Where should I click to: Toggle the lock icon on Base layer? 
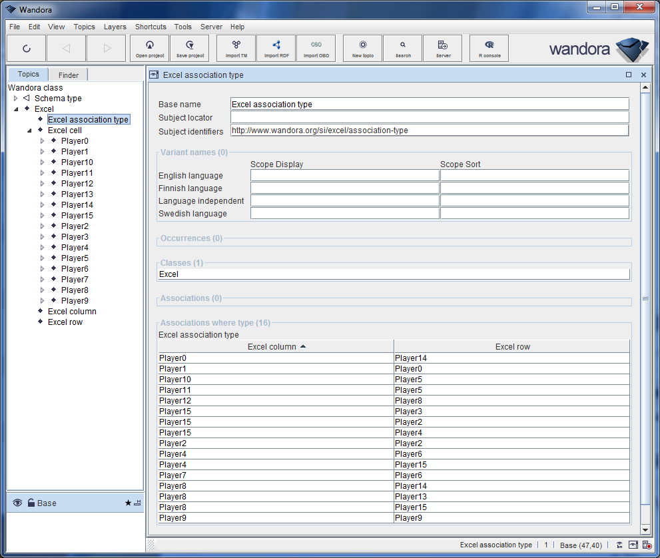tap(31, 503)
